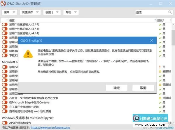Viewport: 175px width, 130px height.
Task: Click the O&O ShutUp10 app logo icon
Action: click(x=3, y=3)
